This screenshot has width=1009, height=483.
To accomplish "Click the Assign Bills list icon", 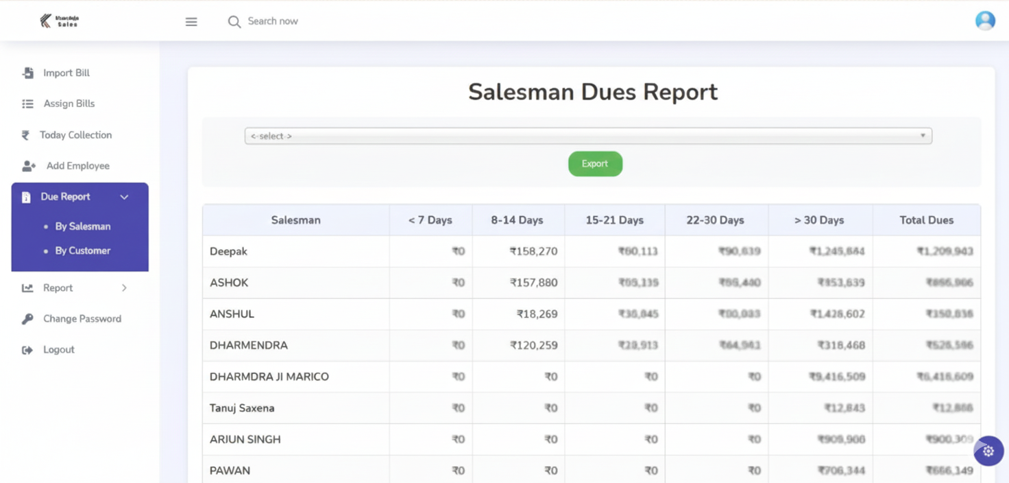I will [x=27, y=104].
